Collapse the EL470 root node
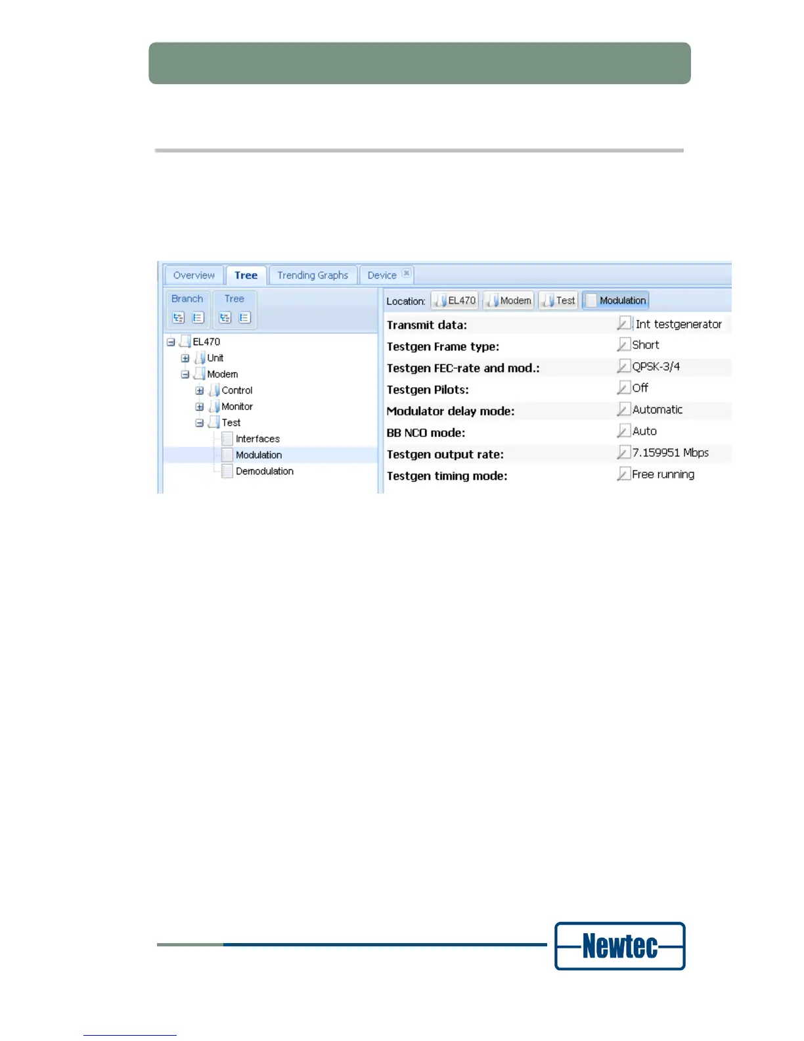The height and width of the screenshot is (1041, 804). click(171, 342)
